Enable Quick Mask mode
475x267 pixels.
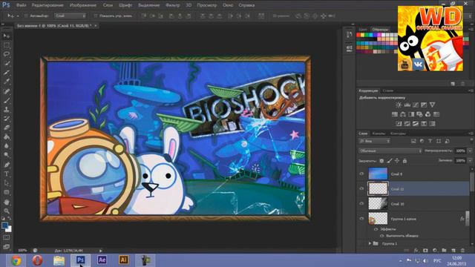tap(7, 238)
